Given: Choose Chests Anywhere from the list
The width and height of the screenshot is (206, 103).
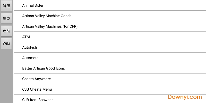Looking at the screenshot, I should [37, 79].
